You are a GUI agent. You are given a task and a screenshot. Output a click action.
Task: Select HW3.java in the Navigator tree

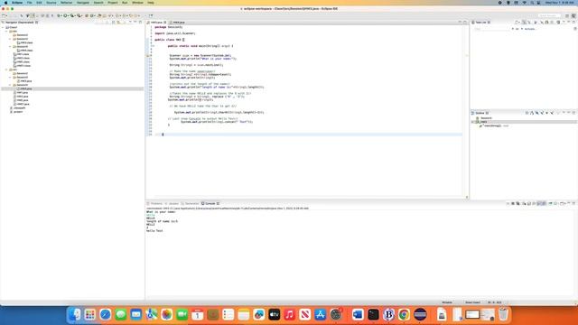pos(24,81)
